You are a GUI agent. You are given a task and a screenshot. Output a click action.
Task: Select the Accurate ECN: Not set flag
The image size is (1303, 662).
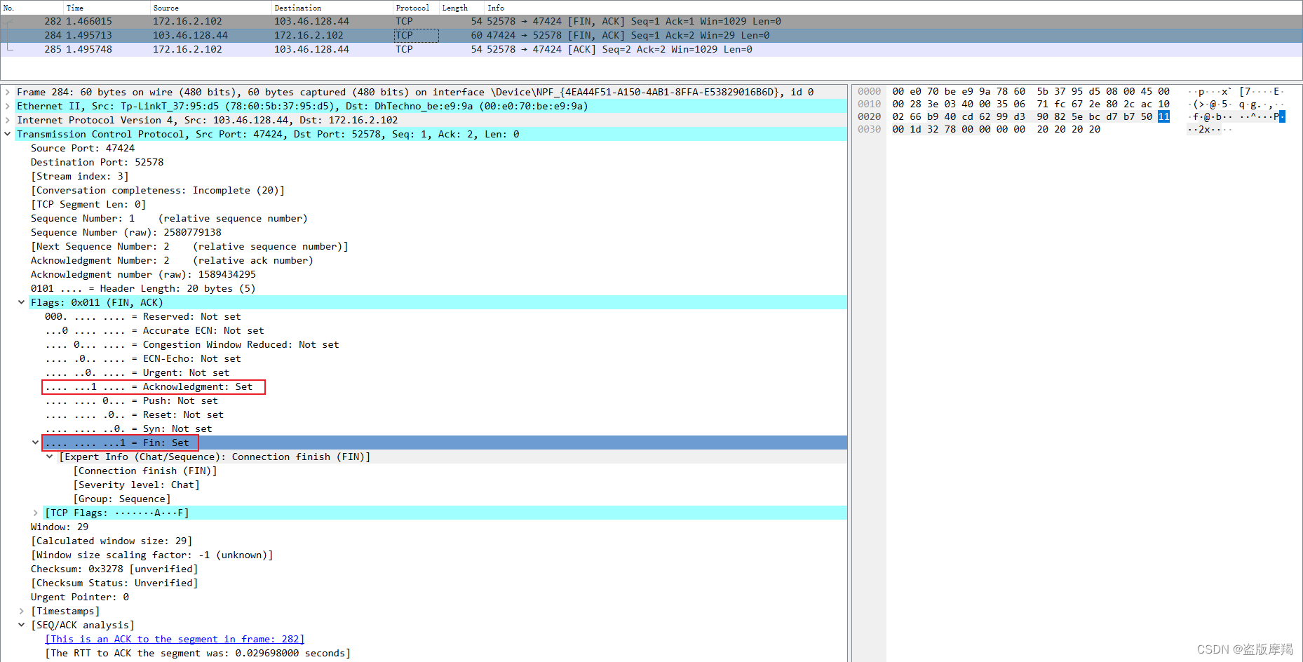point(154,330)
